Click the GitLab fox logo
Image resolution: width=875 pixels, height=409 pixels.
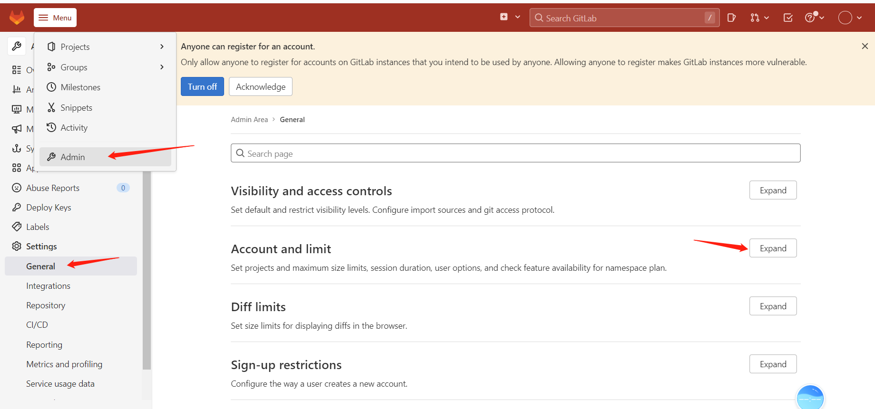[17, 18]
